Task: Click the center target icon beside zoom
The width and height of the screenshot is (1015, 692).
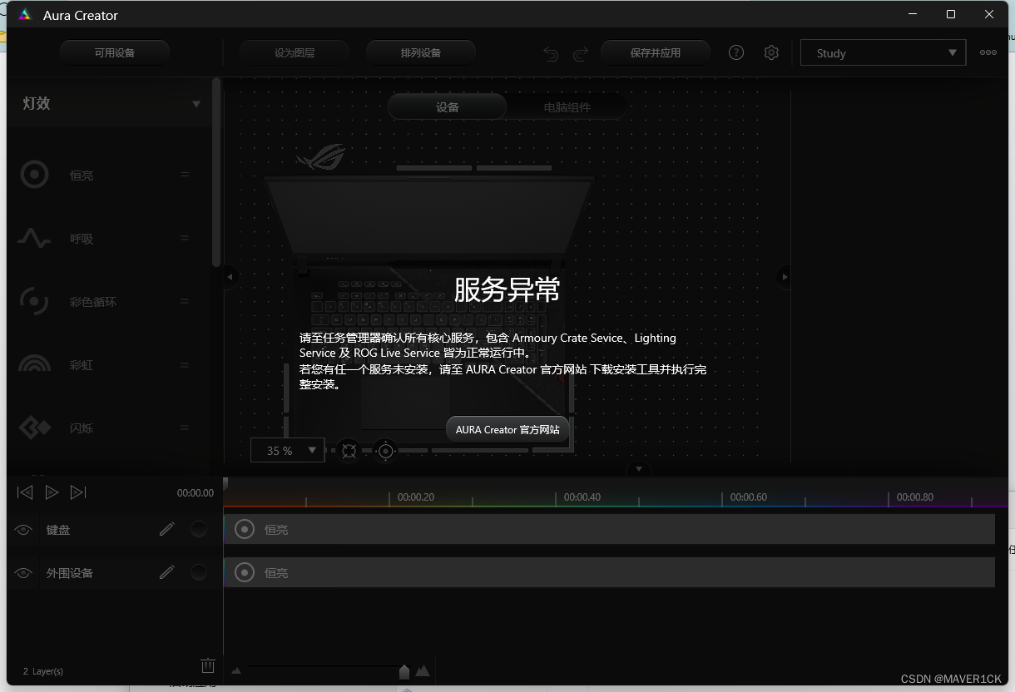Action: (x=385, y=450)
